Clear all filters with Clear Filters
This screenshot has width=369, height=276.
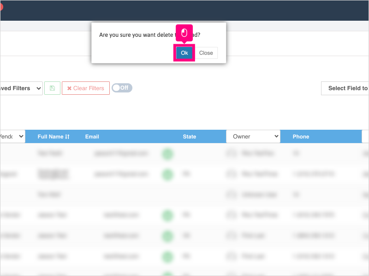86,88
